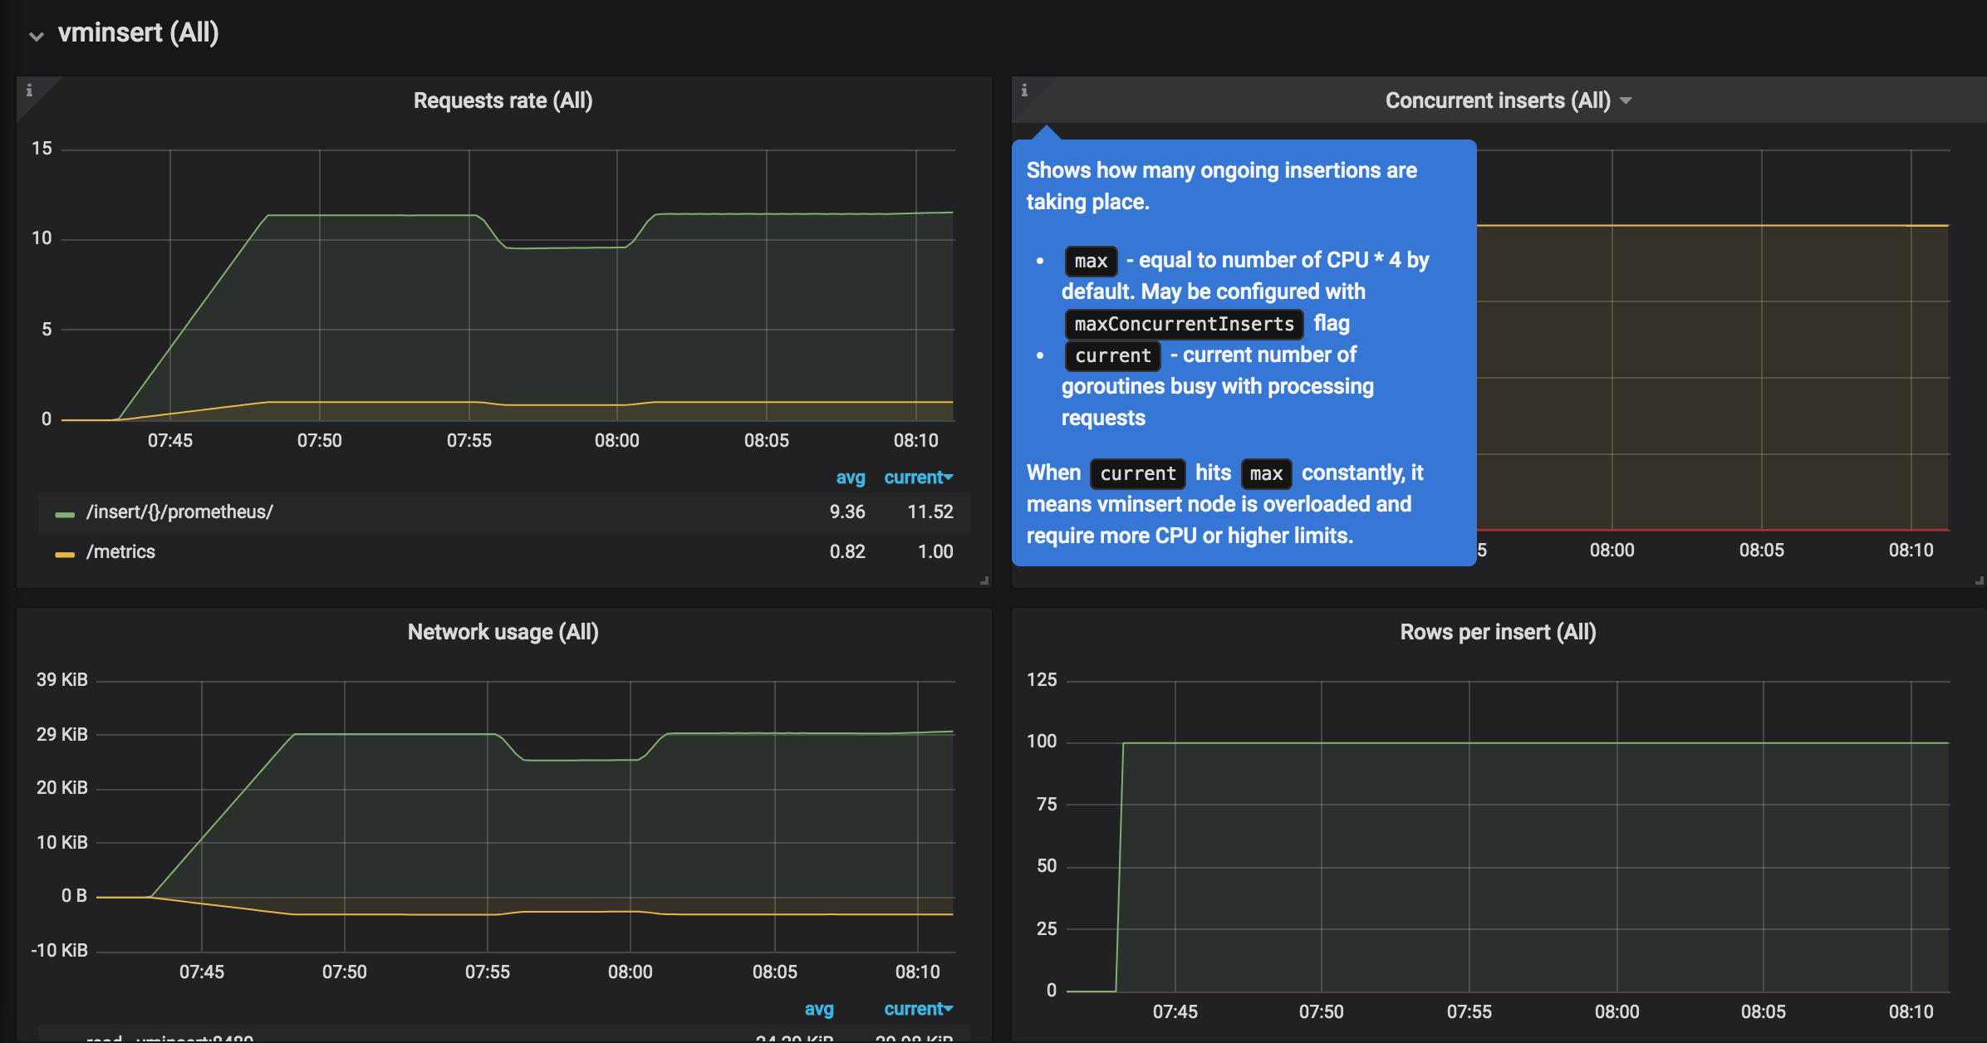This screenshot has width=1987, height=1043.
Task: Click the 9.36 avg value
Action: (x=847, y=512)
